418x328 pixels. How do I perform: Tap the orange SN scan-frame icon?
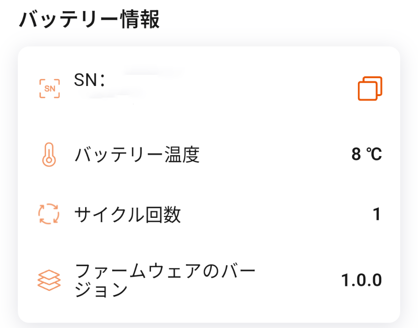point(49,89)
